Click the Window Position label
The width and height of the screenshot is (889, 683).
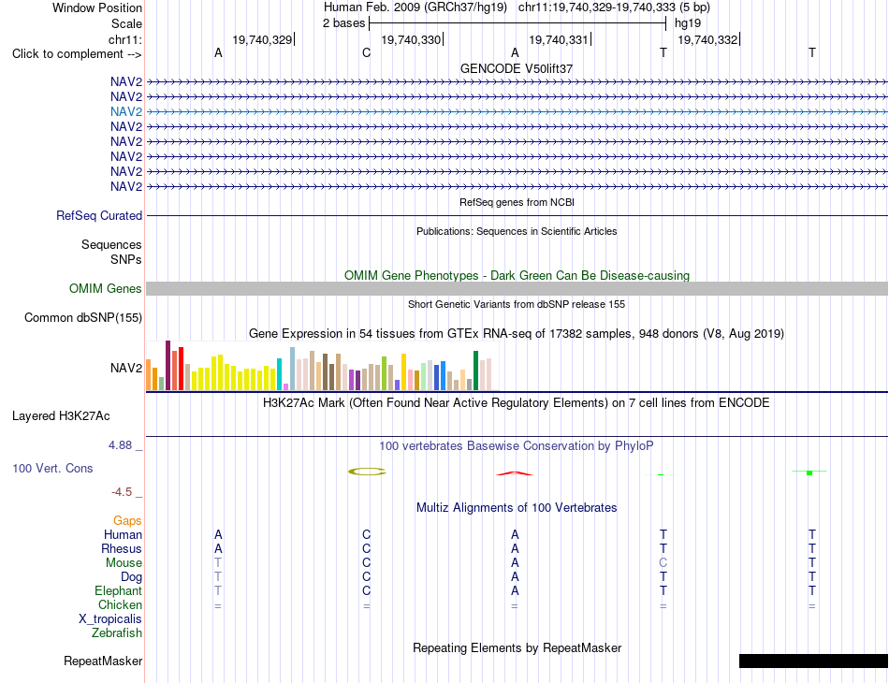[x=97, y=7]
